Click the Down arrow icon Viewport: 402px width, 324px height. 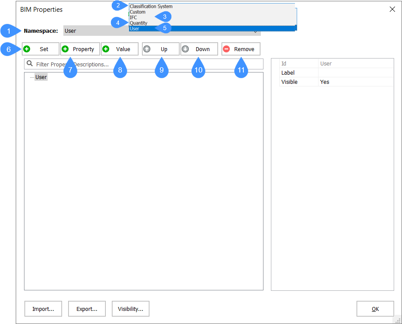tap(185, 49)
